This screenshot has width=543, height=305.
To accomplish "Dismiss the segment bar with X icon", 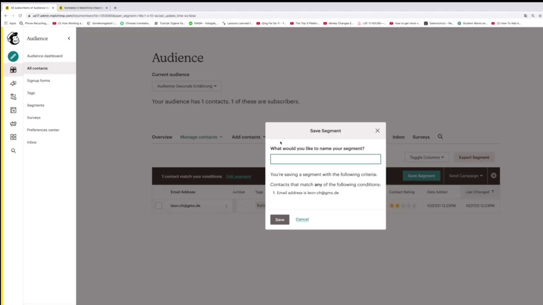I will [494, 176].
